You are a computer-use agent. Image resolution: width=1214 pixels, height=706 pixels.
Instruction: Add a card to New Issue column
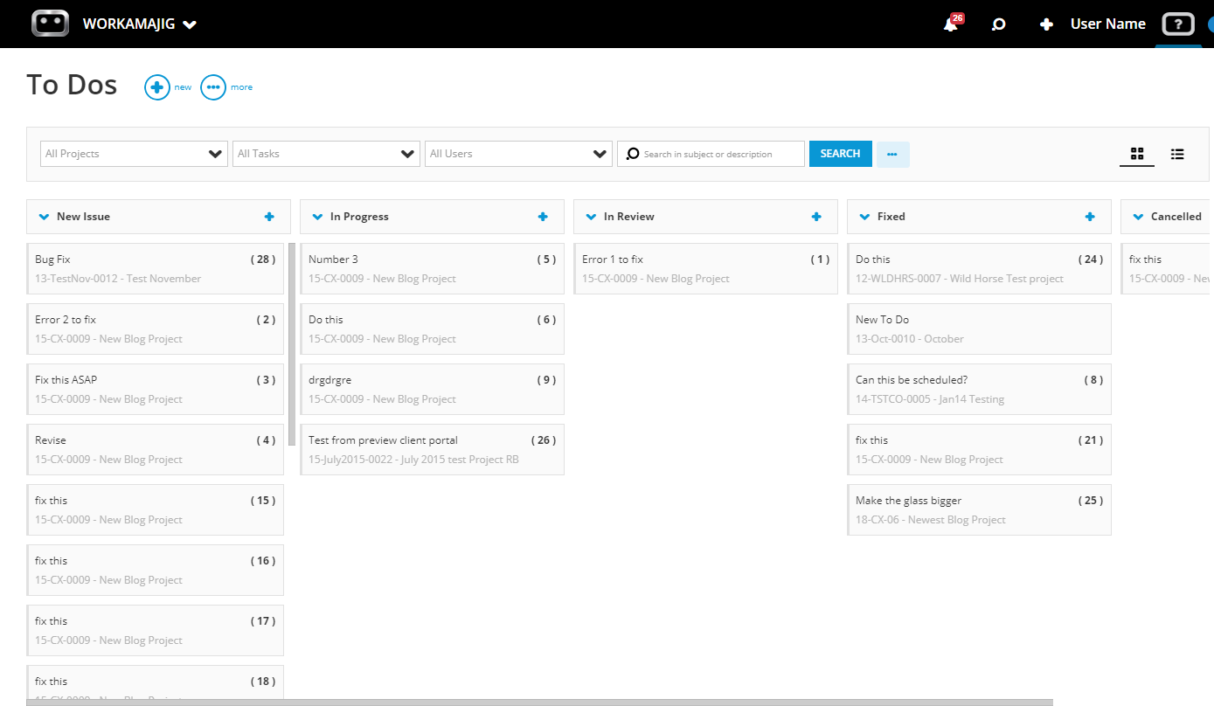tap(269, 217)
